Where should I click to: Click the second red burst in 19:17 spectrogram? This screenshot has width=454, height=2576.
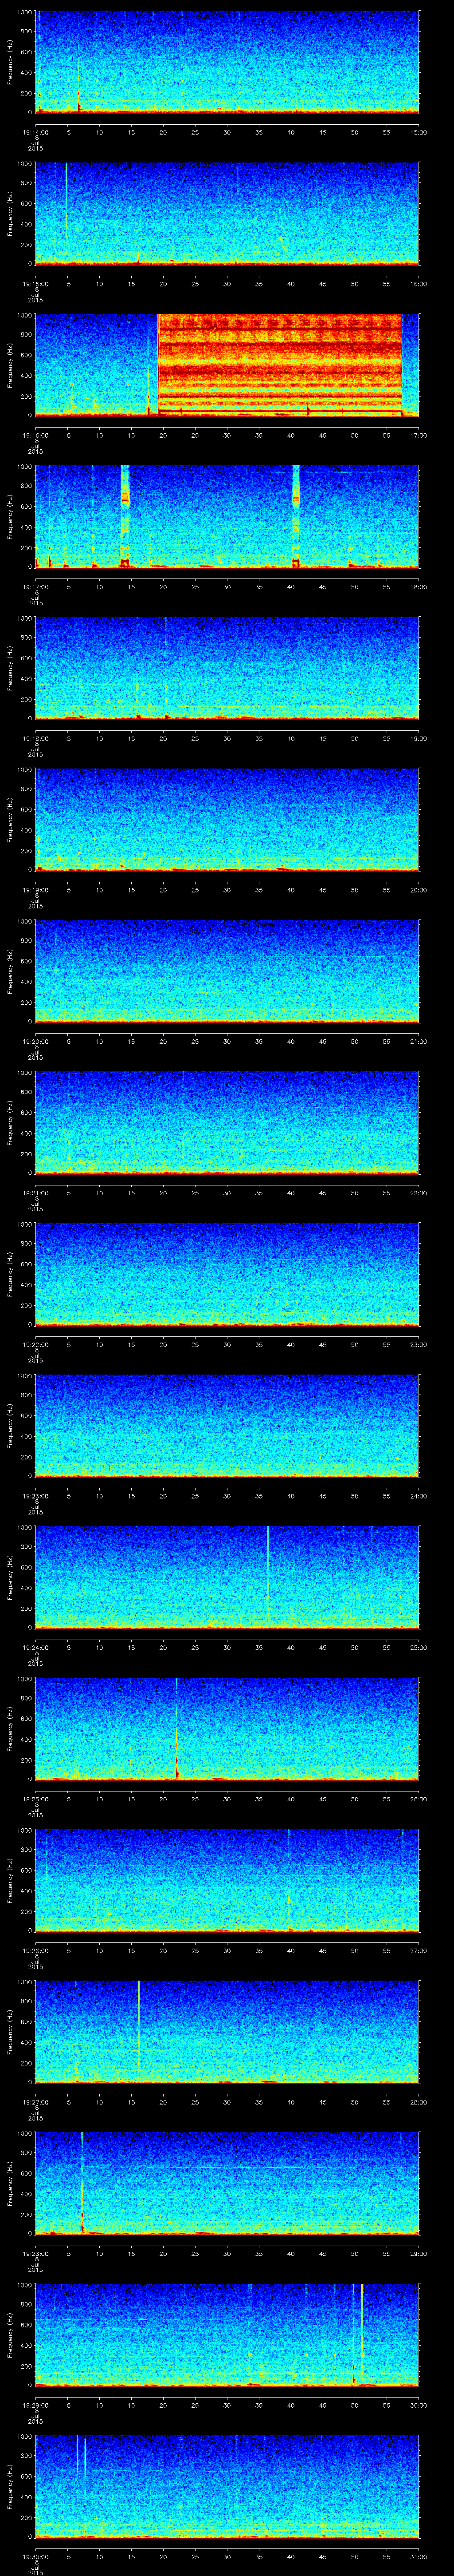296,516
